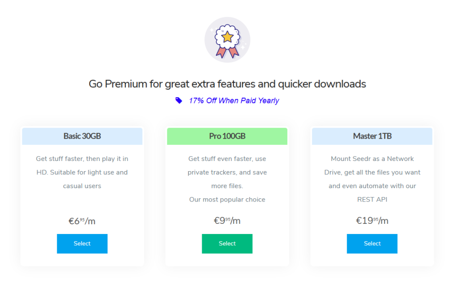The height and width of the screenshot is (296, 457).
Task: Click 'Get stuff even faster, use' line
Action: coord(227,159)
